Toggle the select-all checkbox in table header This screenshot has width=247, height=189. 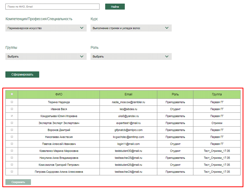[12, 94]
